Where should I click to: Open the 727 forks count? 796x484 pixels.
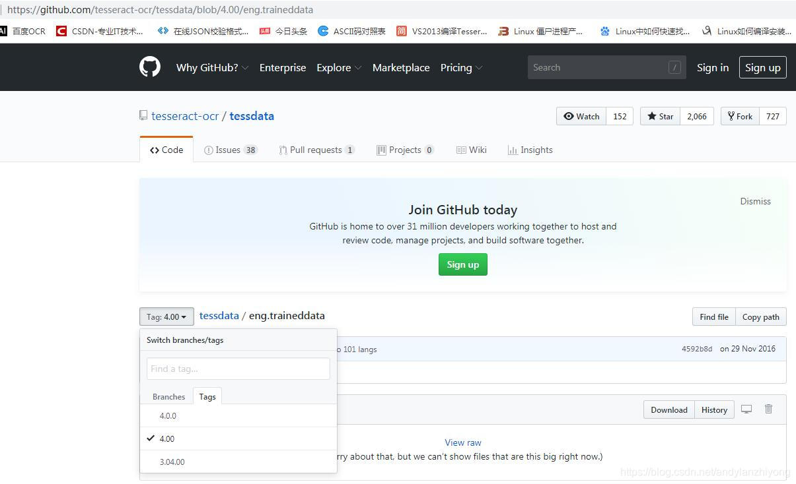click(x=773, y=116)
